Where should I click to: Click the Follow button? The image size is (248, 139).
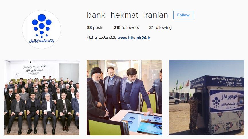183,15
